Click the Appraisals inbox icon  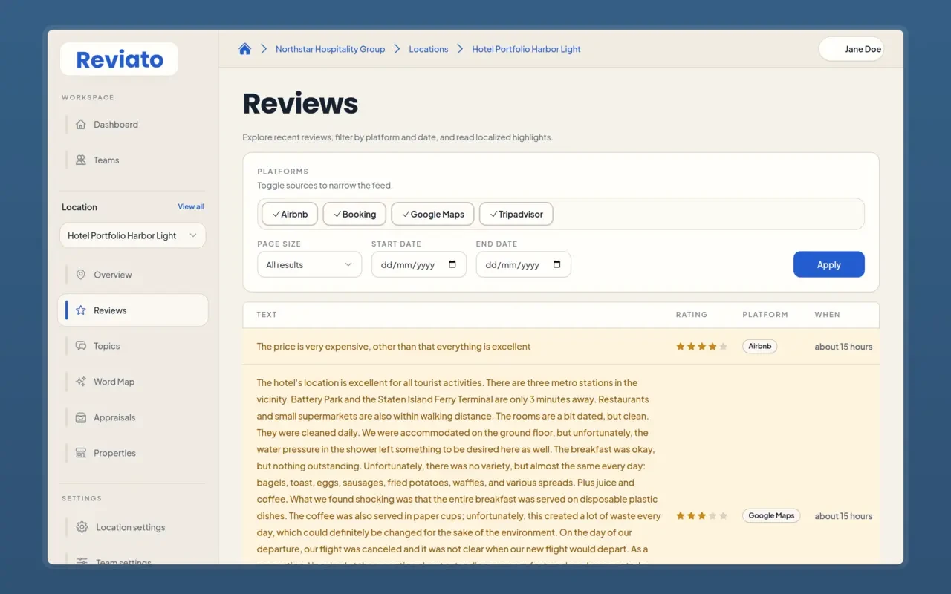[x=81, y=417]
